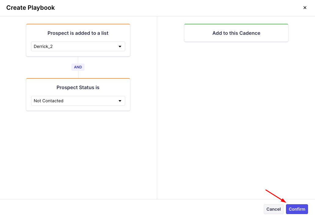Click the arrow beside Derrick_2
Viewport: 315px width, 218px height.
[x=120, y=46]
